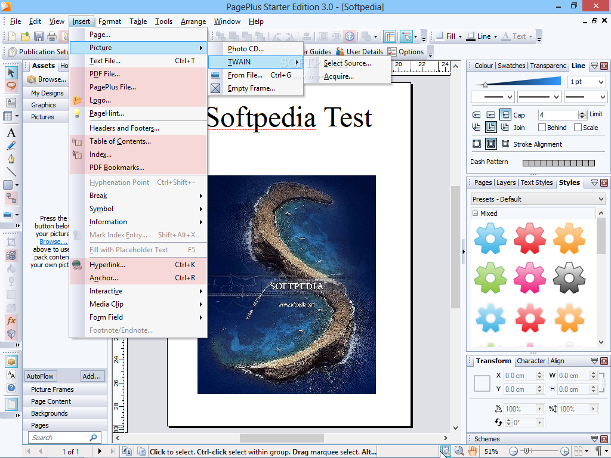This screenshot has height=458, width=611.
Task: Open the fx filter effects tool
Action: [x=11, y=320]
